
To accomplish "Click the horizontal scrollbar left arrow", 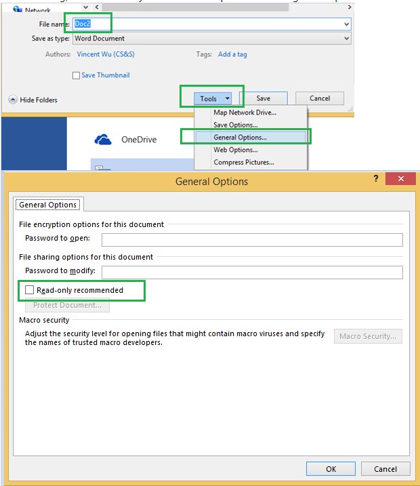I will pyautogui.click(x=97, y=7).
